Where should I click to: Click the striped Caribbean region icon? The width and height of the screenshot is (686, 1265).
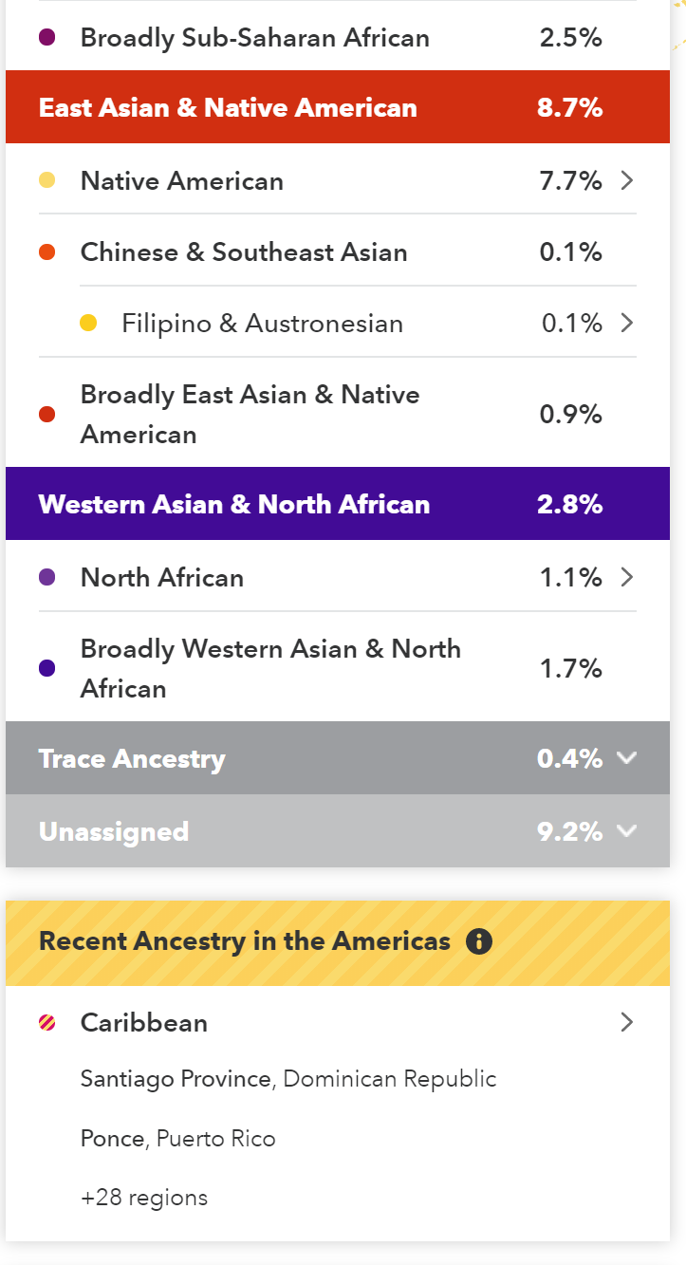[46, 1022]
